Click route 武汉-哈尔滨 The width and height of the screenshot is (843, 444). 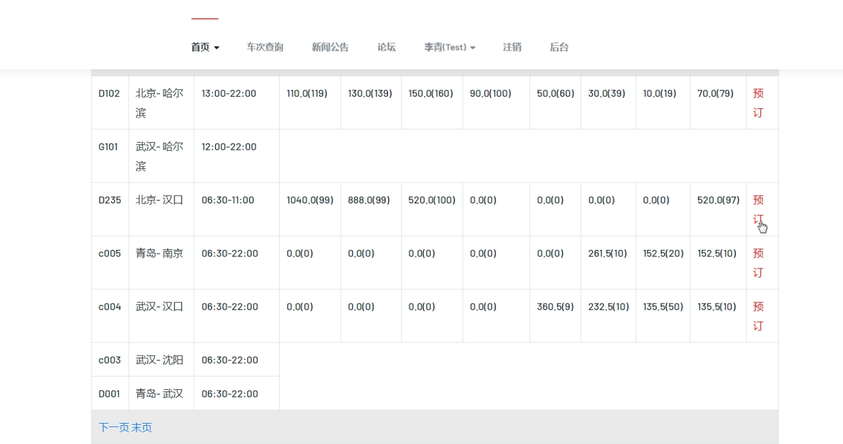click(160, 156)
